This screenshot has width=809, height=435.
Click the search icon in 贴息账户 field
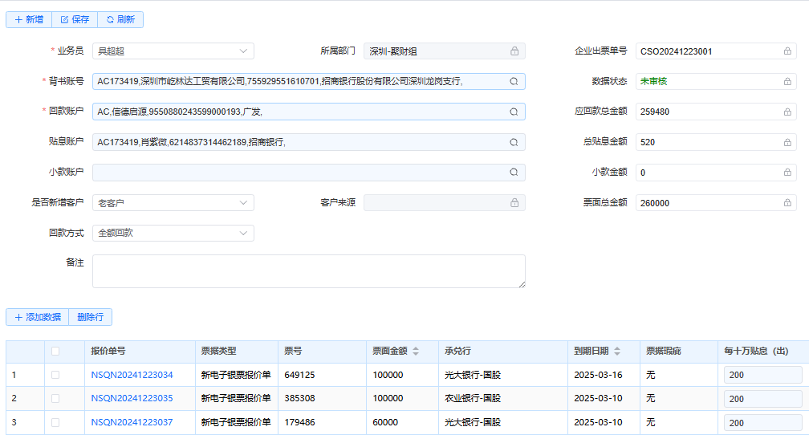(514, 143)
